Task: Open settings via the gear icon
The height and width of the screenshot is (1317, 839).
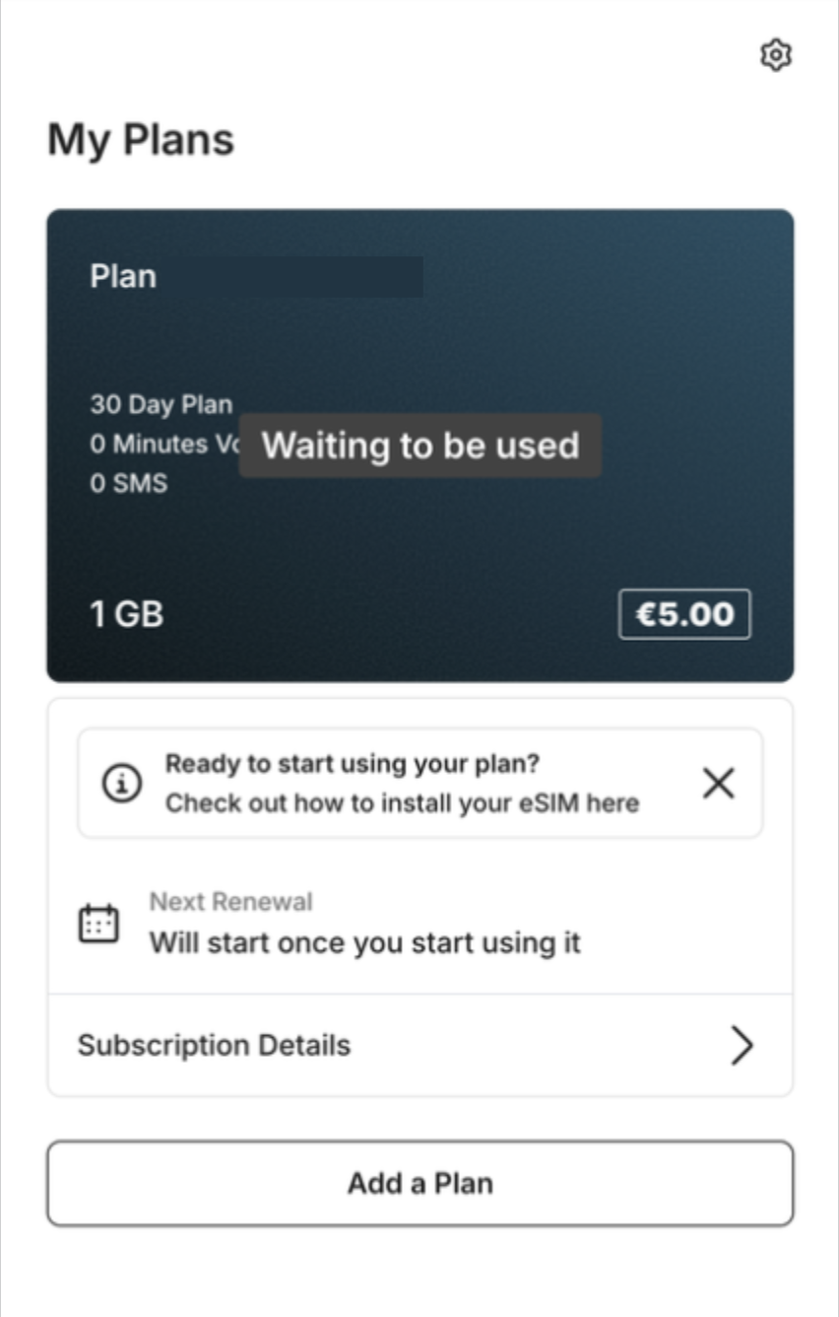Action: (x=776, y=55)
